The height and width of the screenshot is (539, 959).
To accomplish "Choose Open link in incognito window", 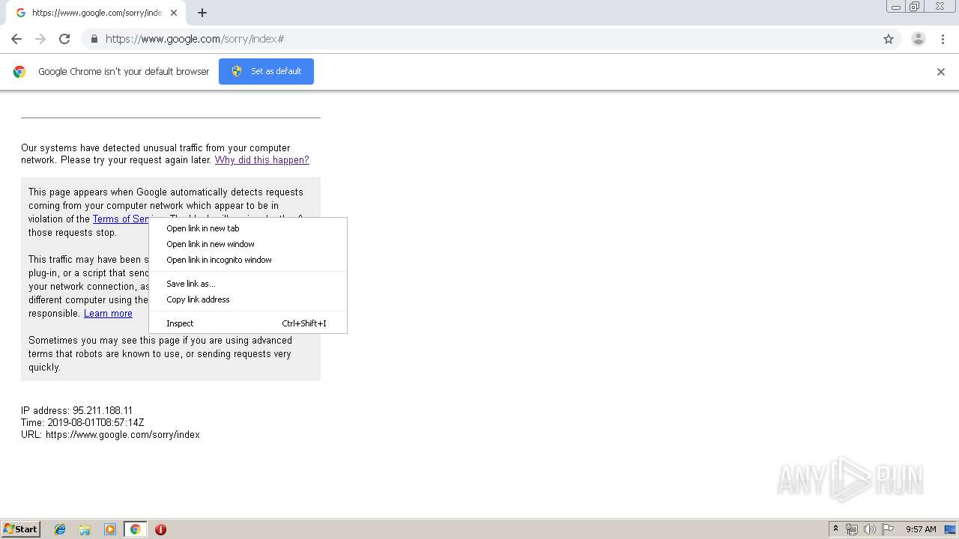I will point(248,260).
